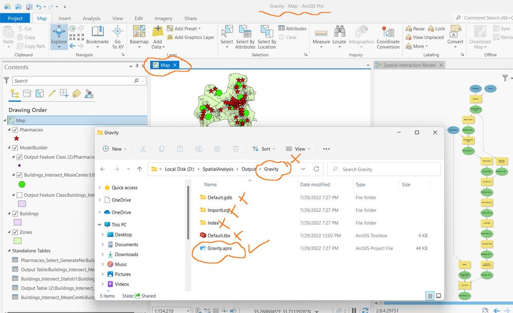Switch Contents to List By Drawing Order
This screenshot has width=513, height=313.
click(x=15, y=94)
